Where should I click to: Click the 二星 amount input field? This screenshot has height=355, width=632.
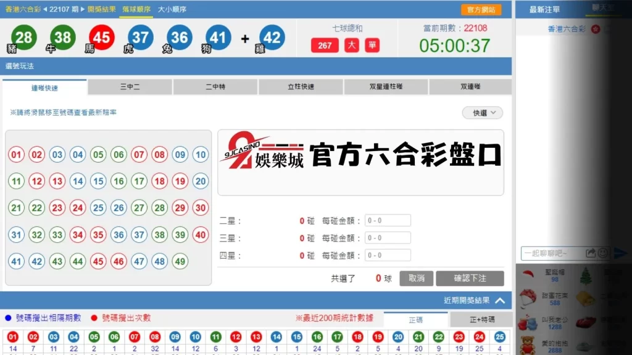coord(388,221)
